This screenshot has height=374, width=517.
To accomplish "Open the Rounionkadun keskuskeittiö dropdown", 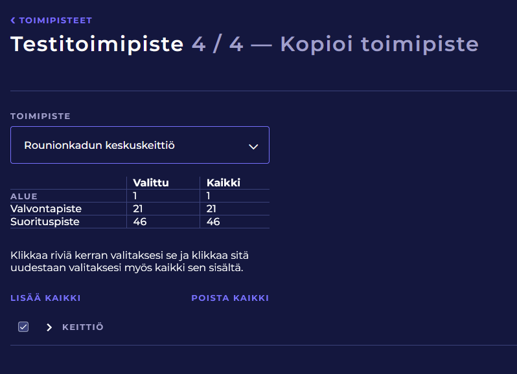I will click(139, 145).
